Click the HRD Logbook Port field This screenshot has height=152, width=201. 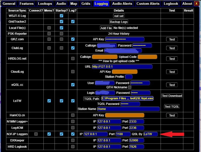(137, 147)
